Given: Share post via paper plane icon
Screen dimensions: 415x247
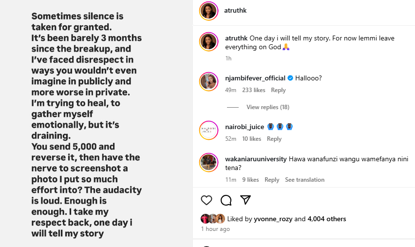Looking at the screenshot, I should point(245,200).
